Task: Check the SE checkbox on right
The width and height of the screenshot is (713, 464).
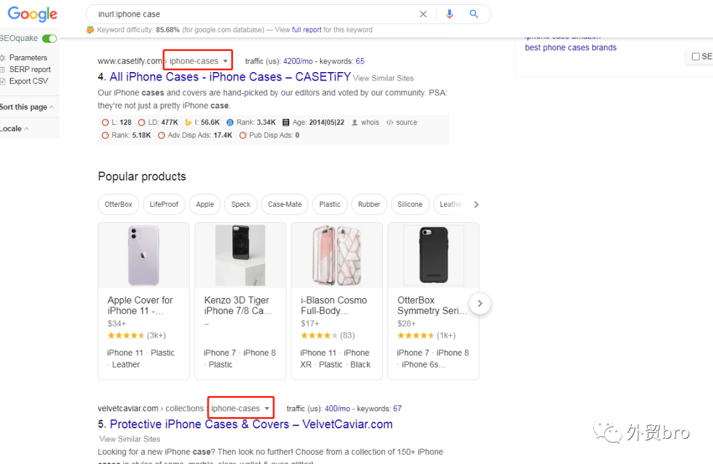Action: 695,57
